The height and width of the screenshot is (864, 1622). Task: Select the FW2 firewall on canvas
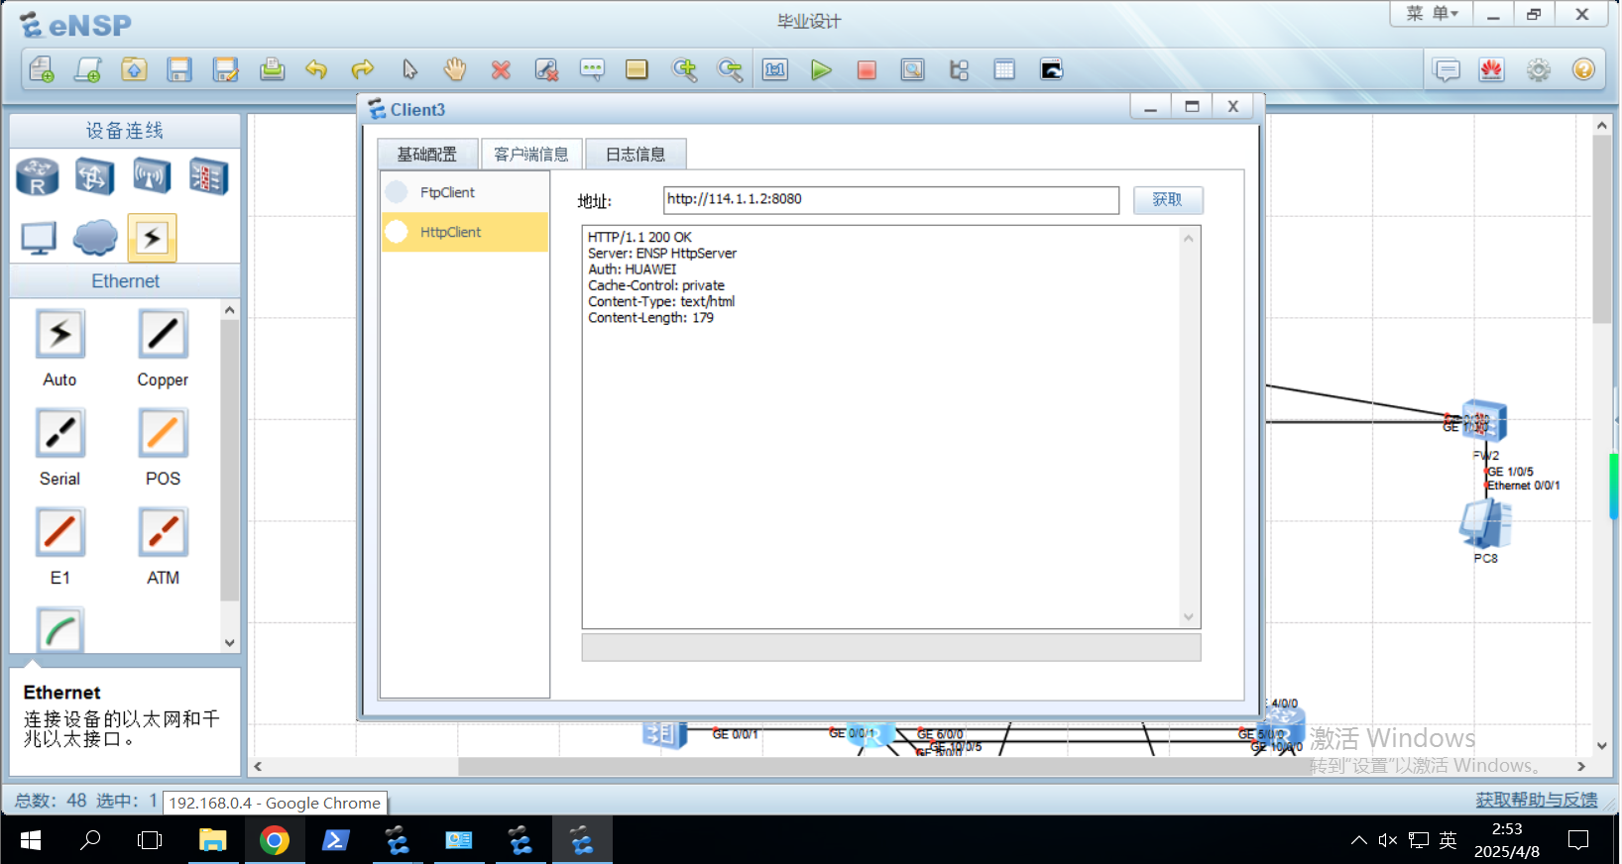point(1484,421)
